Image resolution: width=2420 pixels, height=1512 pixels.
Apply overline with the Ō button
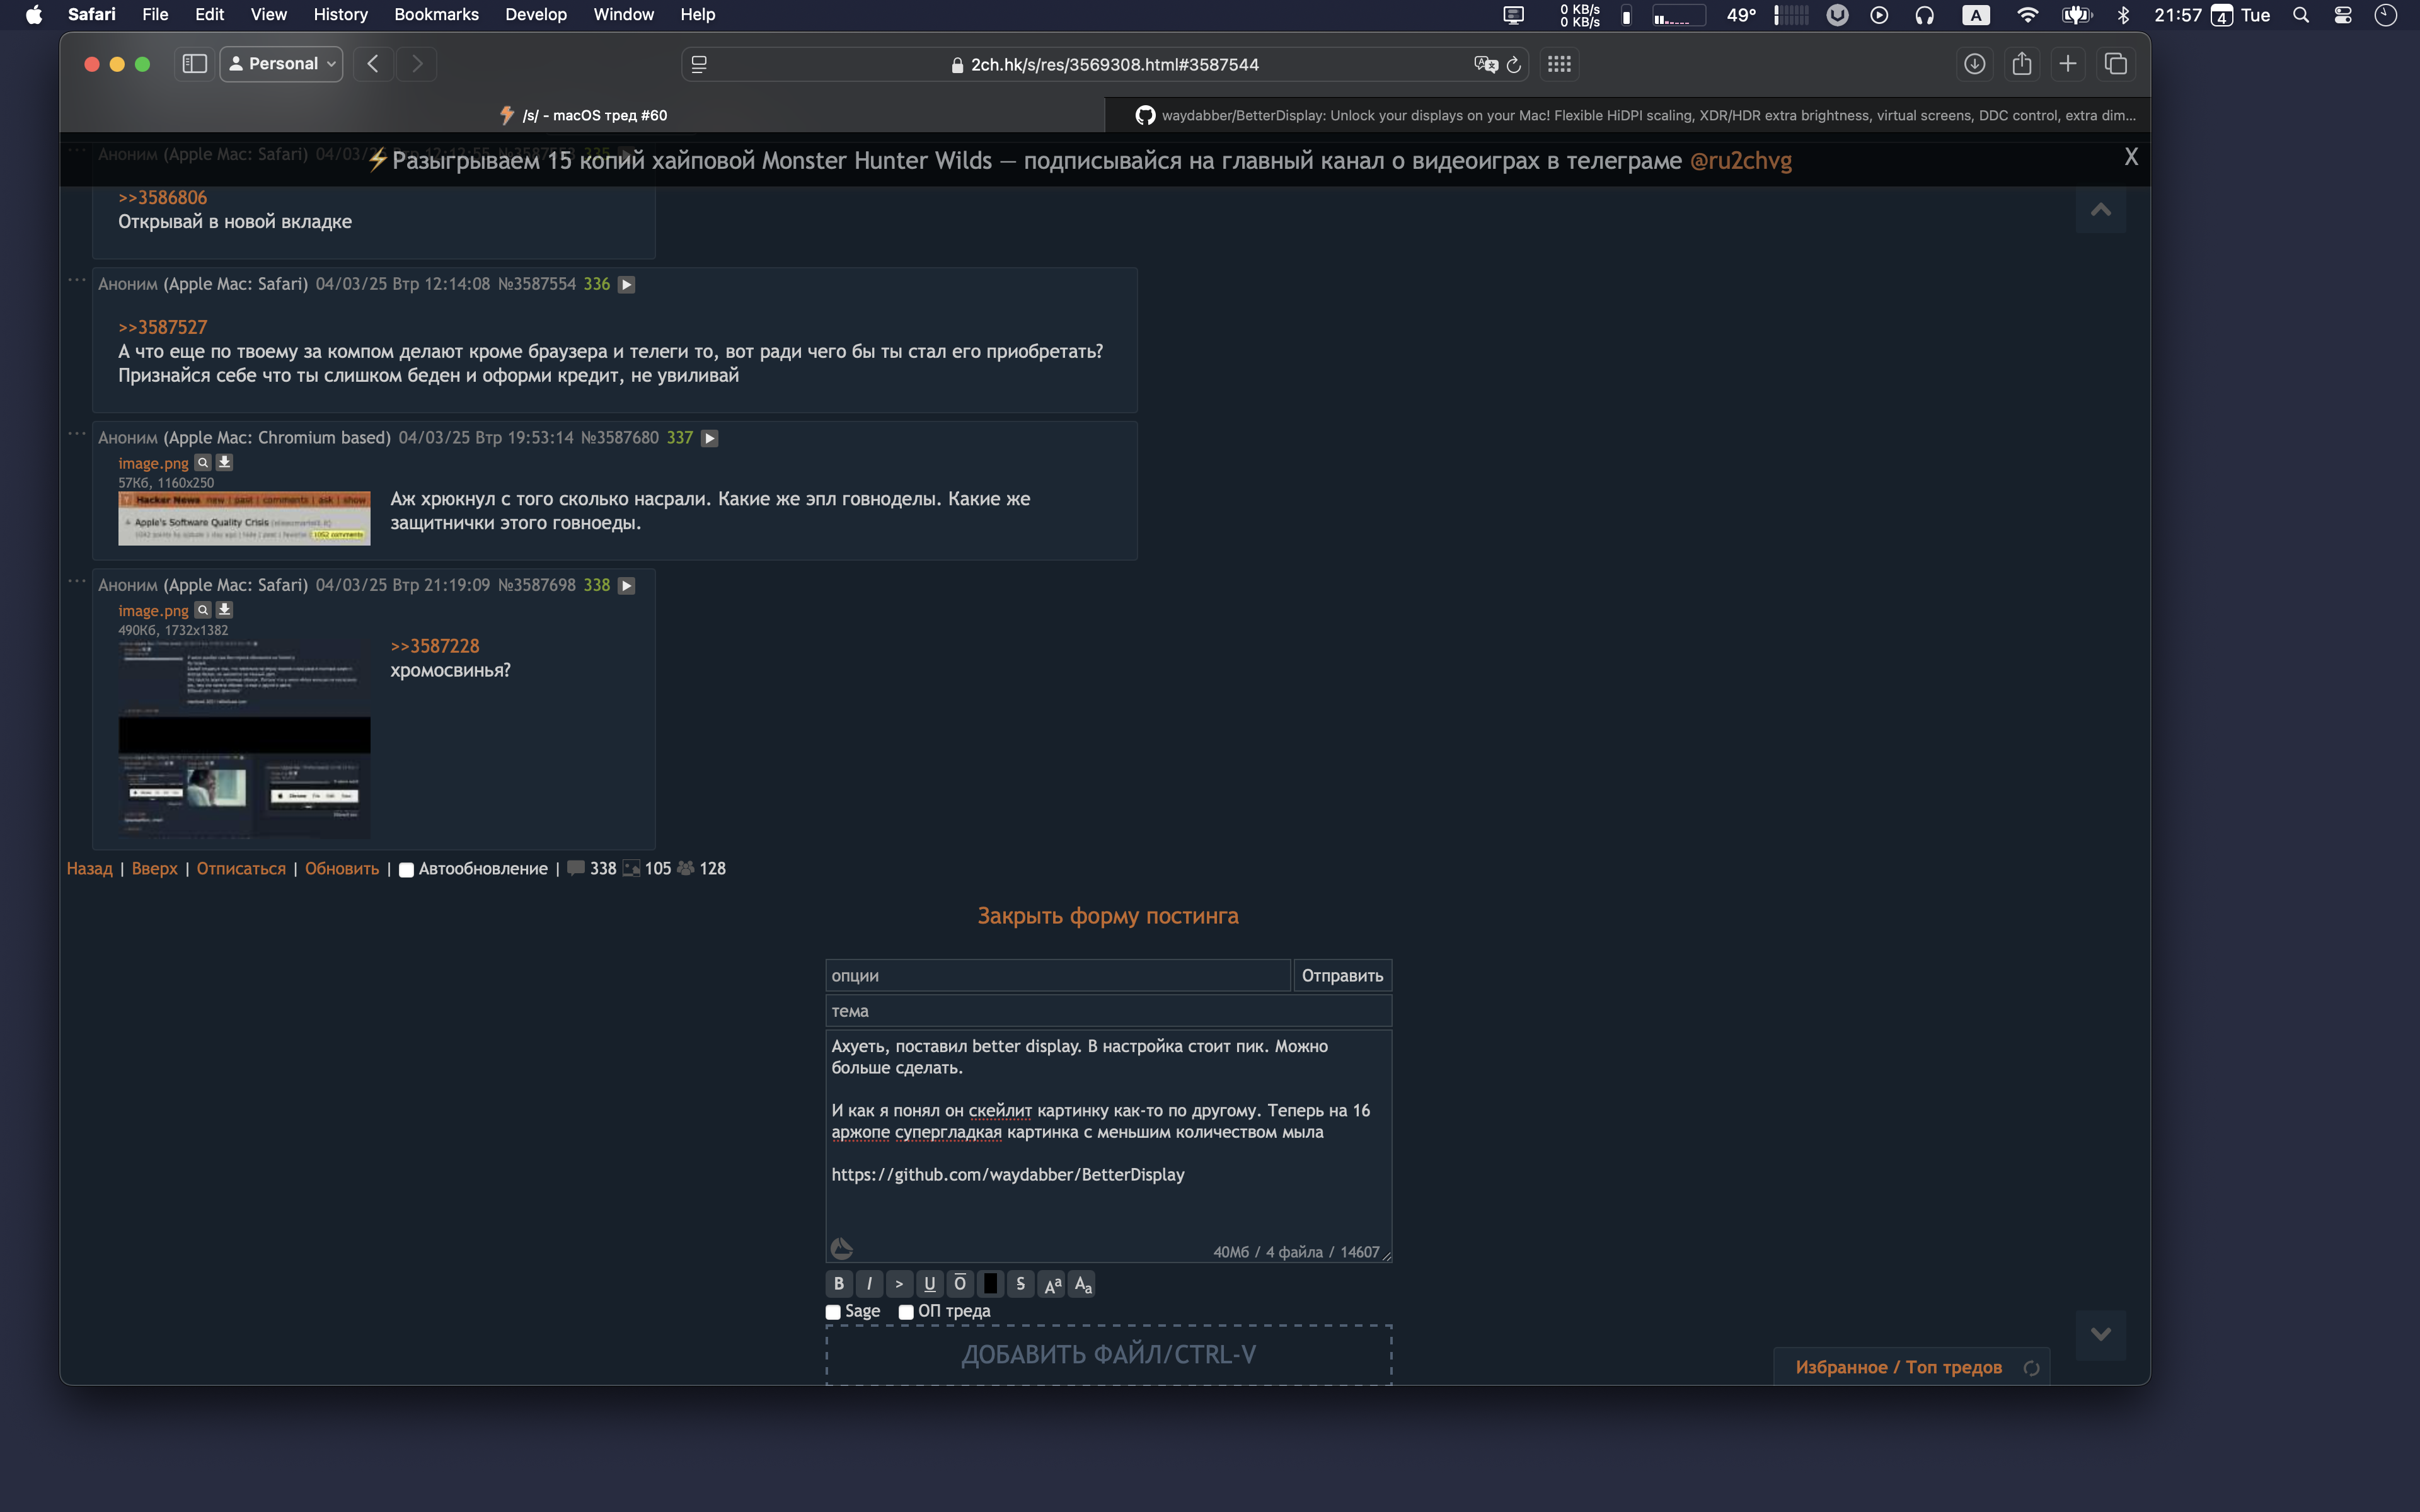pos(960,1284)
